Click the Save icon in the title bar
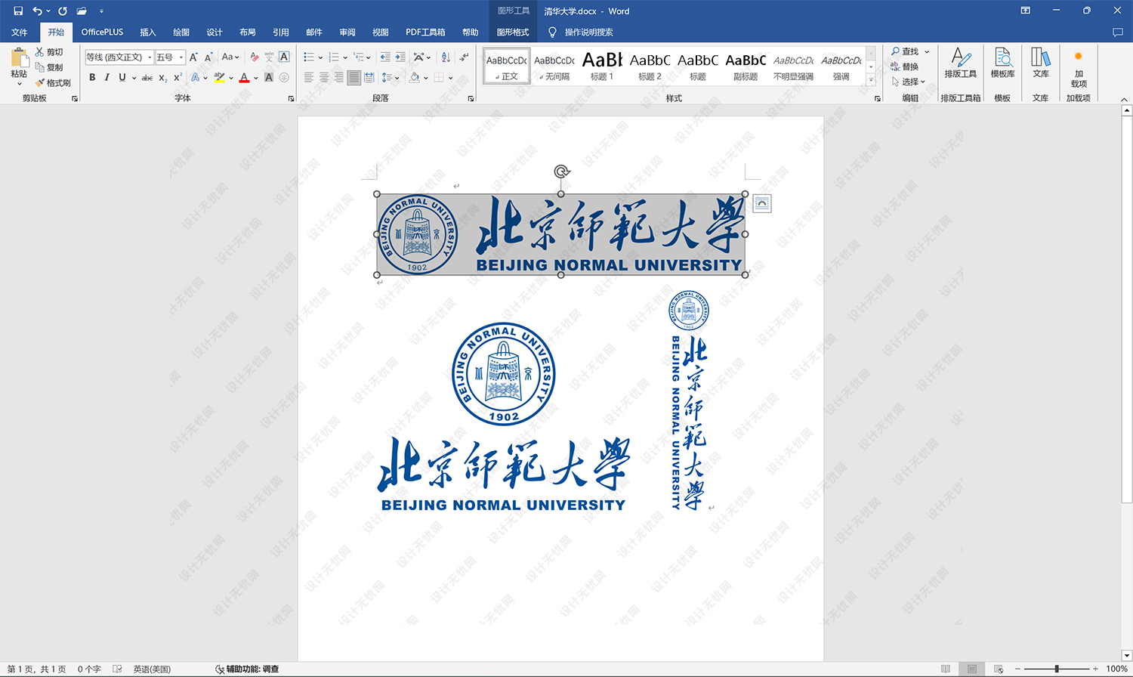This screenshot has width=1133, height=677. (x=18, y=11)
